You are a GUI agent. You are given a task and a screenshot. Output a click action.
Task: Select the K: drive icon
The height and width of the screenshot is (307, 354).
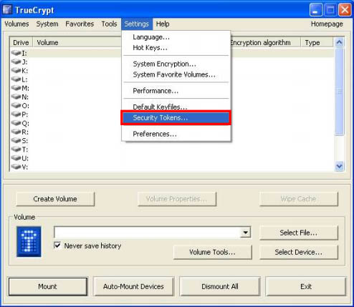16,70
